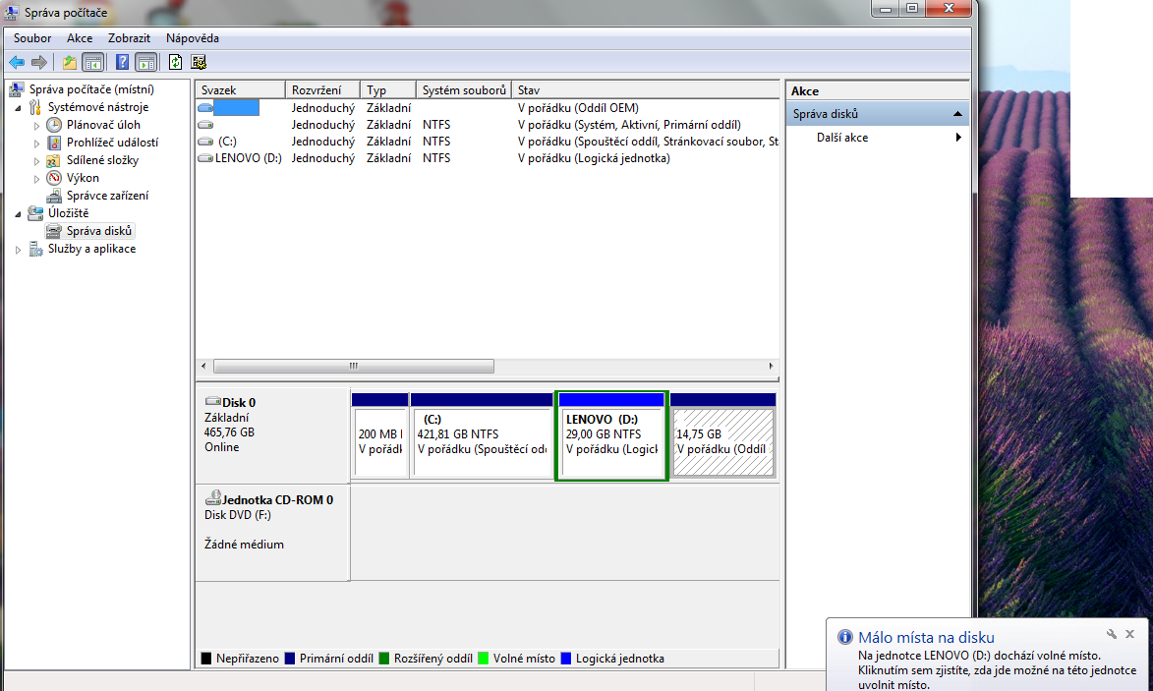
Task: Toggle the show/hide action pane button
Action: pyautogui.click(x=146, y=63)
